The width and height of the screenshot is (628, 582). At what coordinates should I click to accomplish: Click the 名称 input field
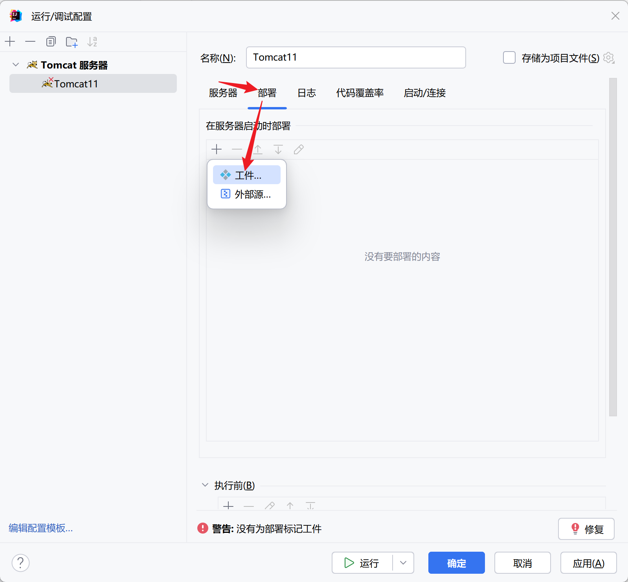point(356,57)
